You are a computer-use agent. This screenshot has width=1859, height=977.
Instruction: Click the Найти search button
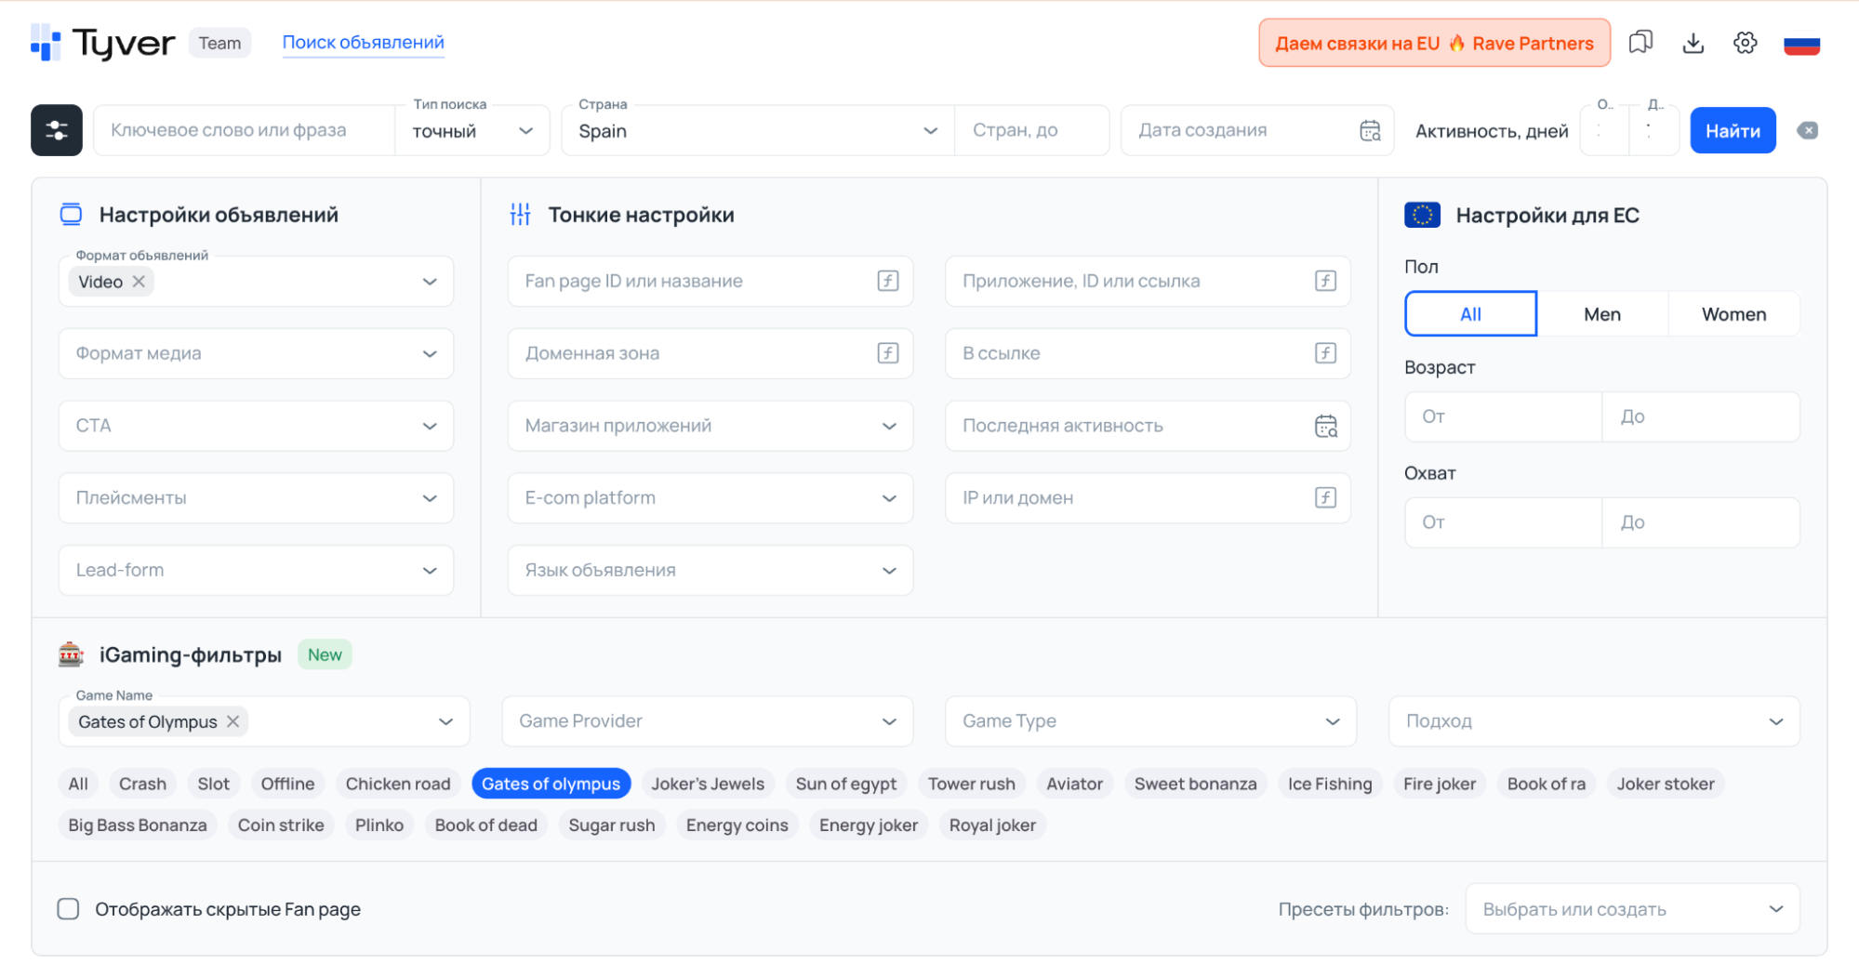[1732, 130]
